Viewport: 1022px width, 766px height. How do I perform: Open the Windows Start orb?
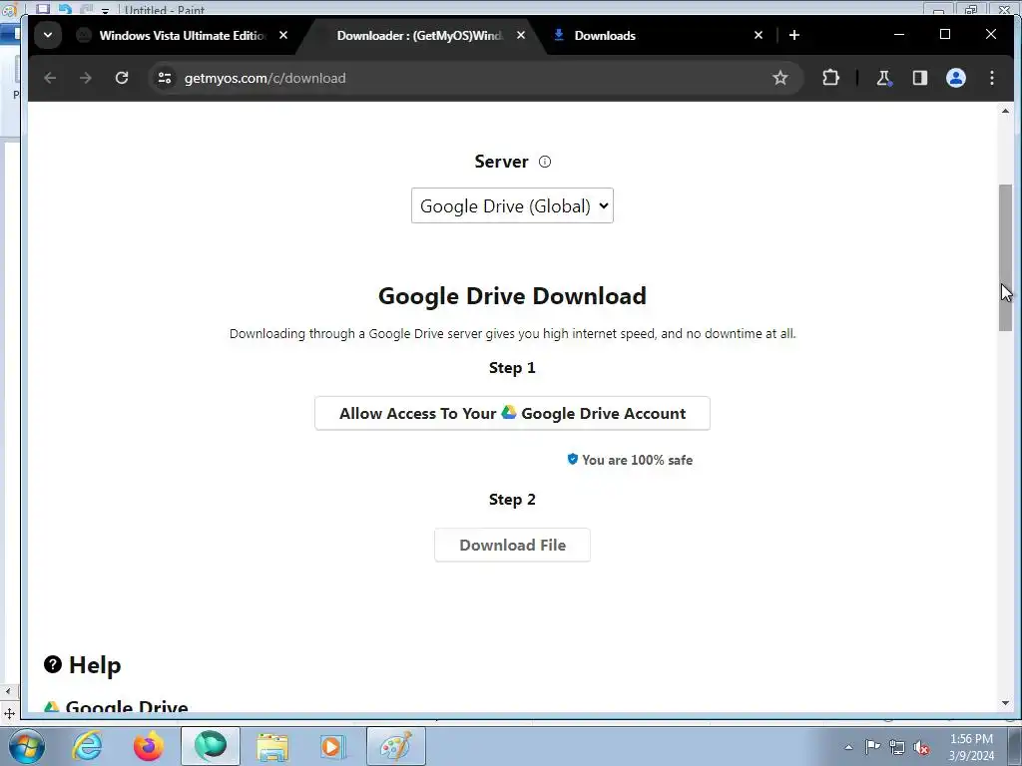point(26,746)
